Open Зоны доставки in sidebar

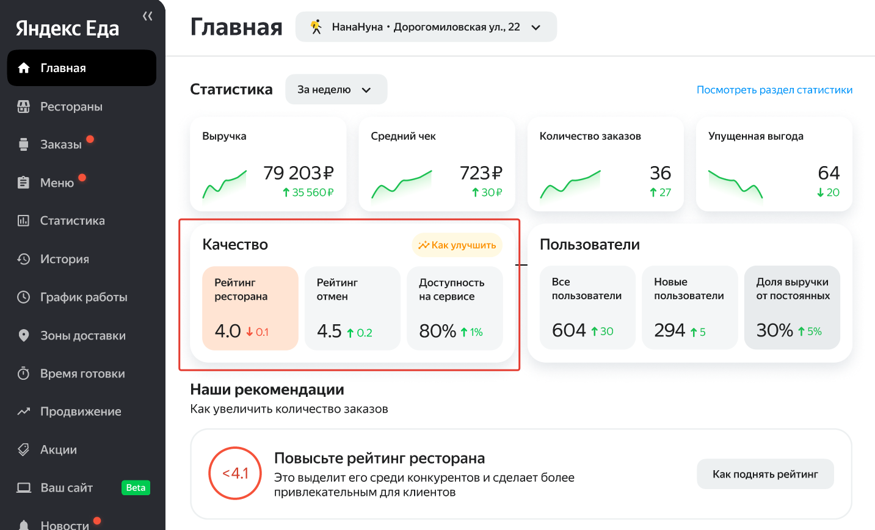click(x=82, y=335)
